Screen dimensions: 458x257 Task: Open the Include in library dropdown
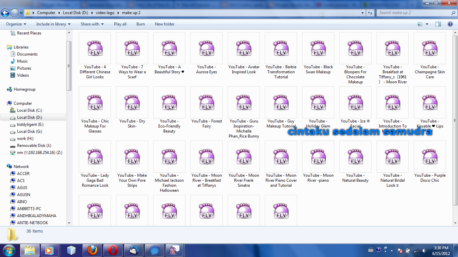(x=53, y=24)
